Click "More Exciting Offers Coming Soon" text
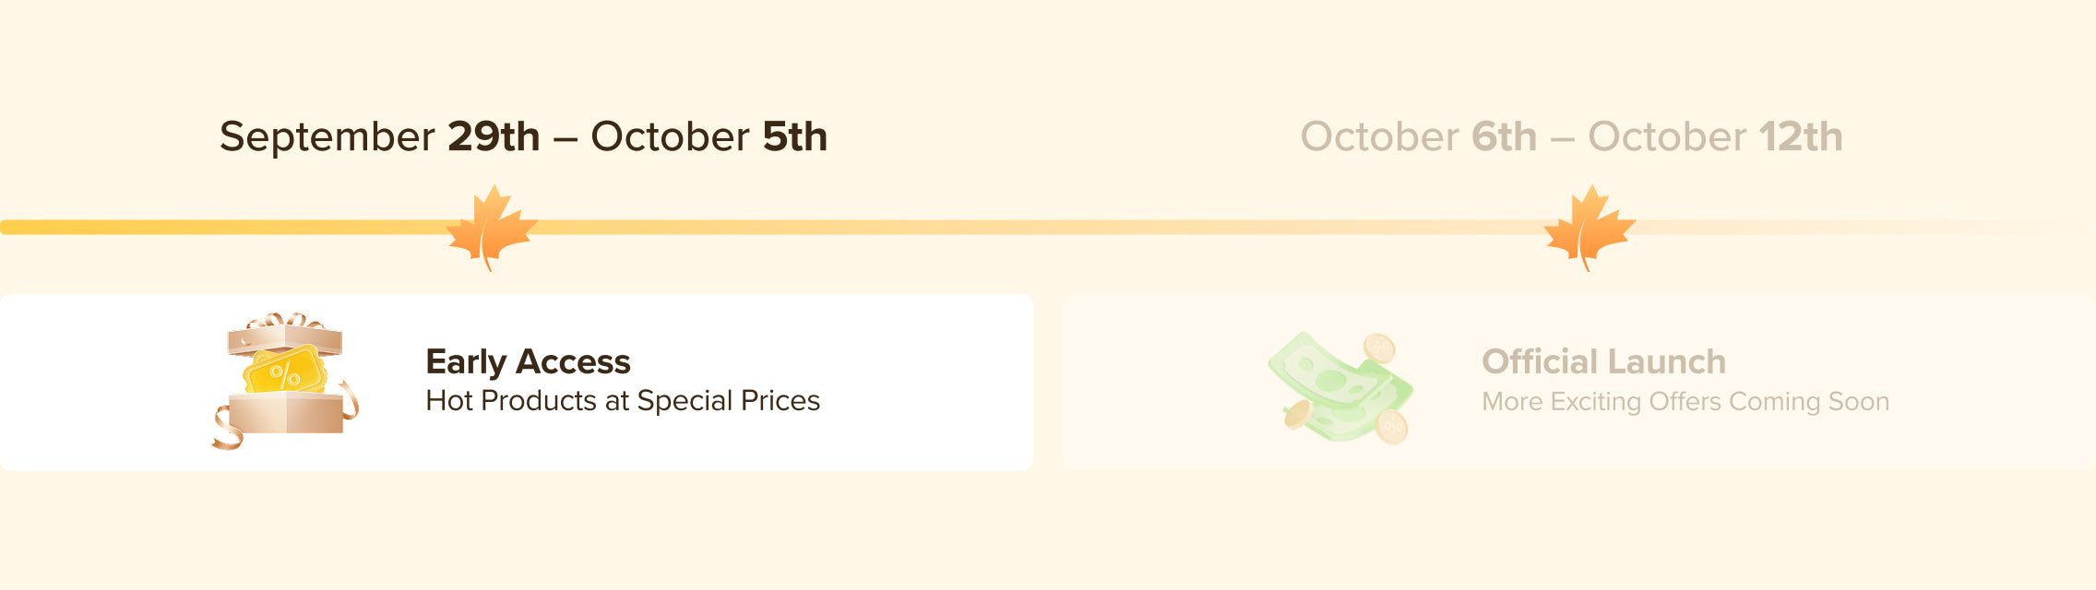 (1685, 402)
